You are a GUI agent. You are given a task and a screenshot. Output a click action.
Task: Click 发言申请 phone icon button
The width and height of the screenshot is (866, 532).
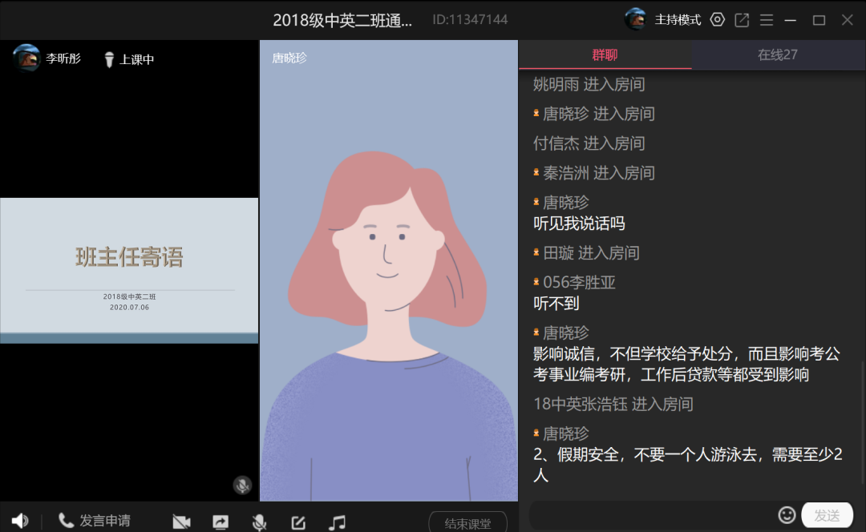pyautogui.click(x=95, y=521)
